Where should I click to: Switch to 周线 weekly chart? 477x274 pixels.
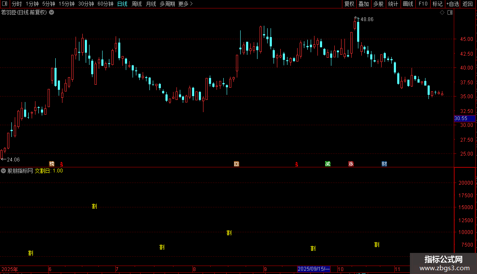coord(137,4)
